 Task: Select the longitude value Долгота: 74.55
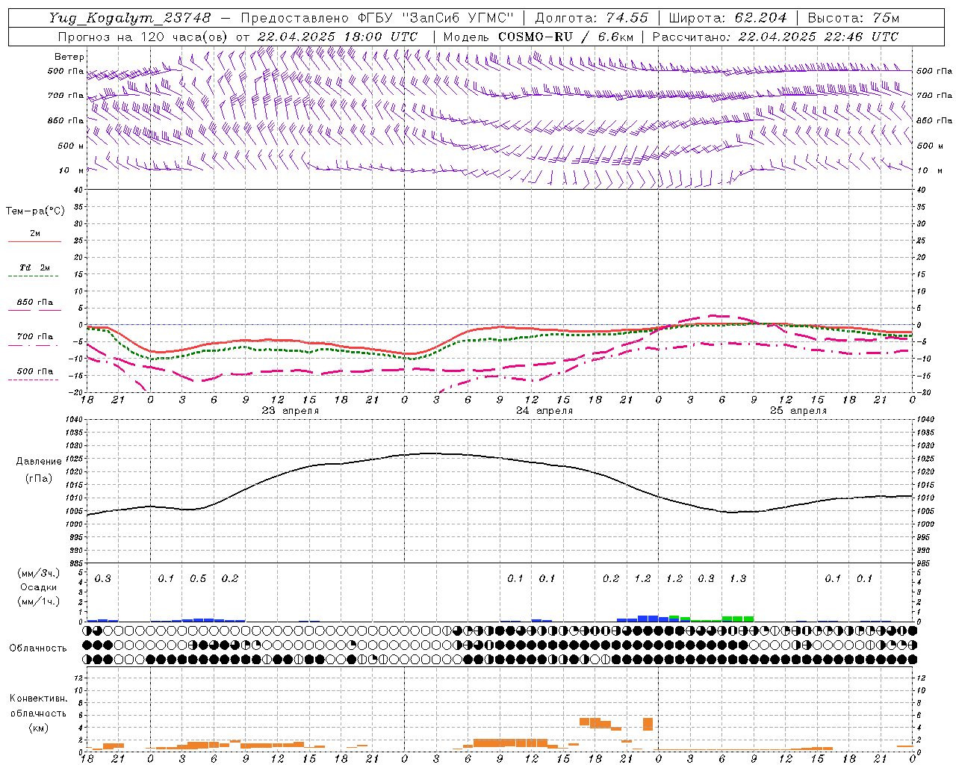tap(591, 18)
